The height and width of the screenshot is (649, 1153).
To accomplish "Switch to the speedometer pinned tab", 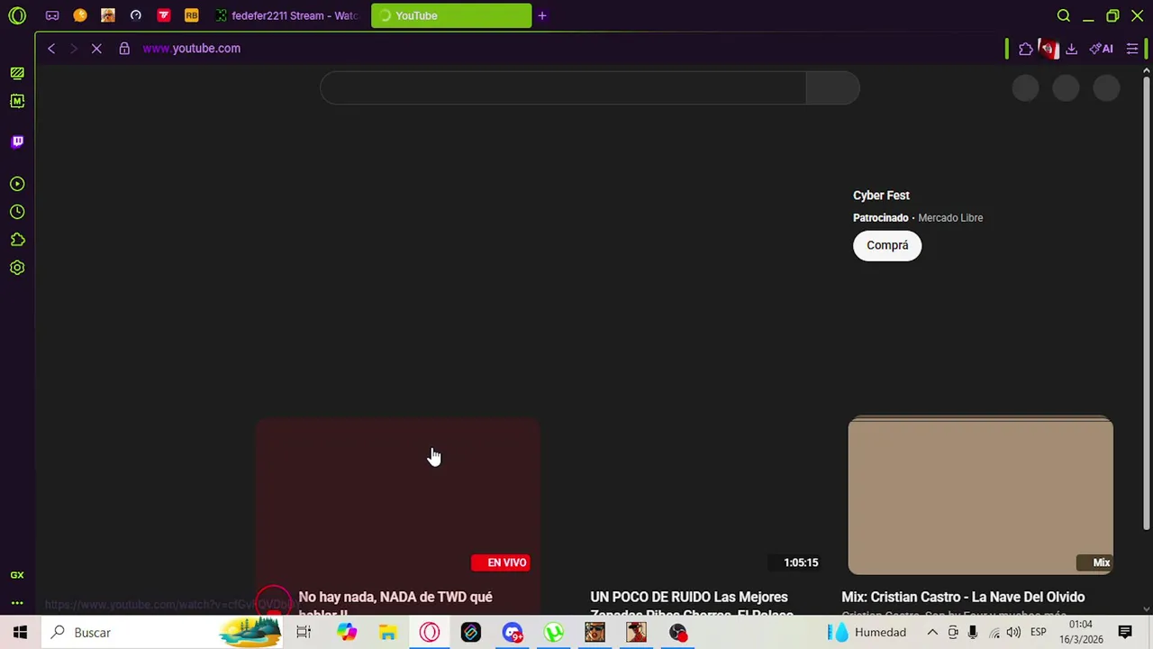I will click(136, 15).
